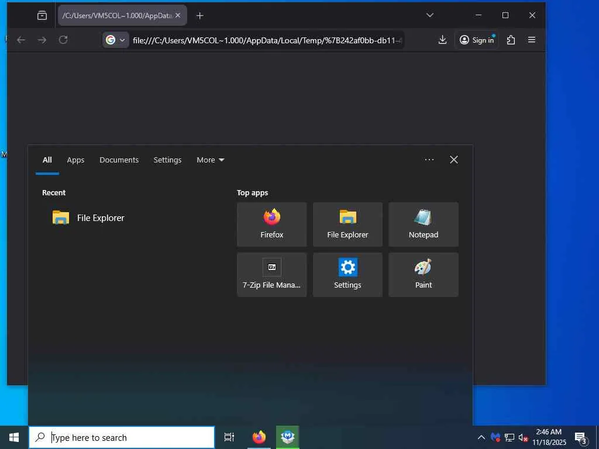Open the Windows Start menu
Viewport: 599px width, 449px height.
pyautogui.click(x=14, y=437)
